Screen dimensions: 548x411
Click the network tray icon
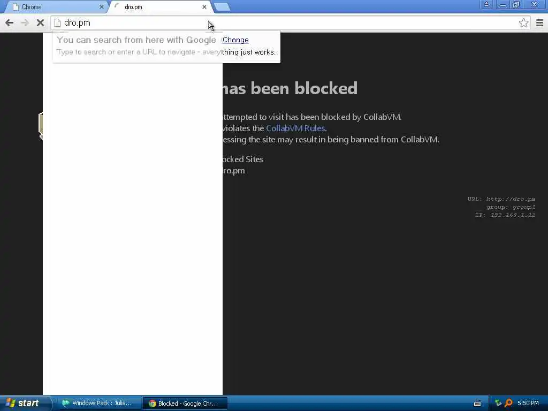(x=498, y=404)
